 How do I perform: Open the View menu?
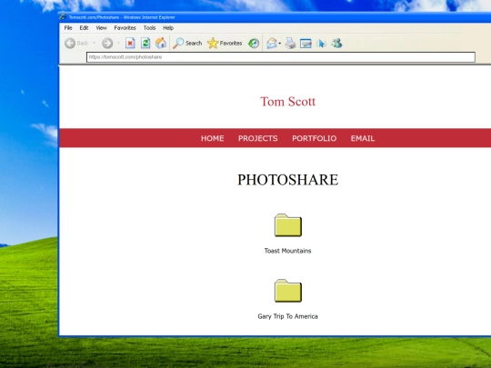(x=101, y=28)
